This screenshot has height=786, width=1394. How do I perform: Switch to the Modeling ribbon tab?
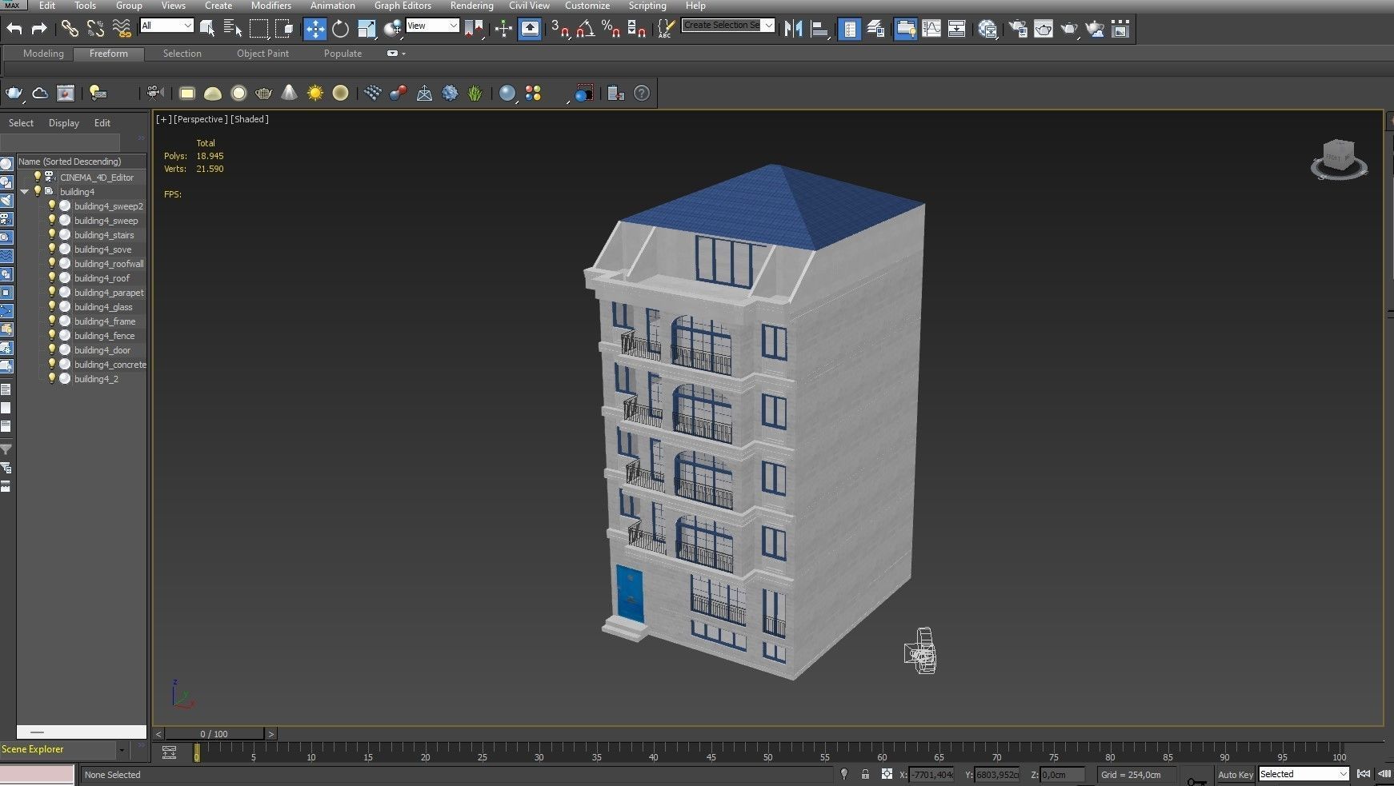point(43,54)
